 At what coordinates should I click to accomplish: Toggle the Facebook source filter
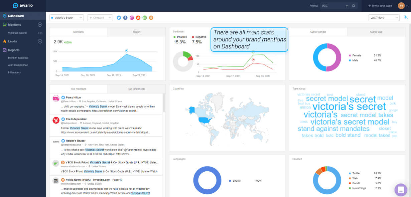point(125,18)
